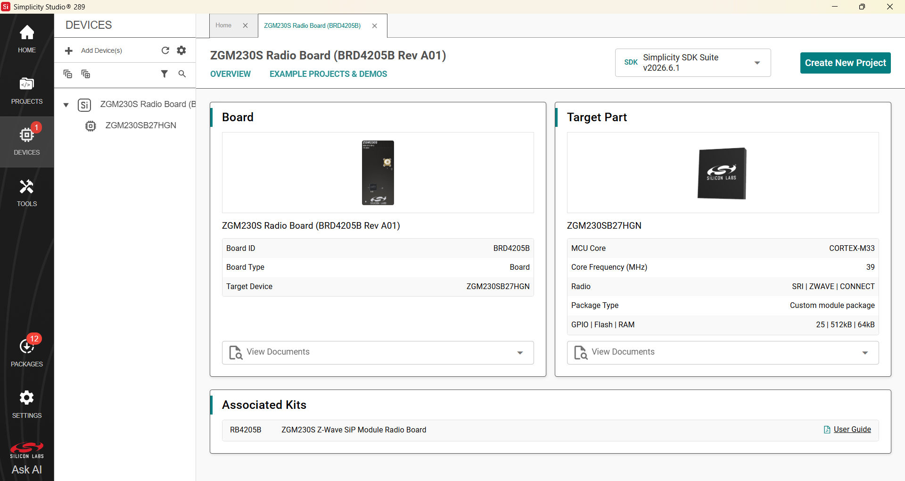Open the device filter funnel
The image size is (905, 481).
(164, 74)
